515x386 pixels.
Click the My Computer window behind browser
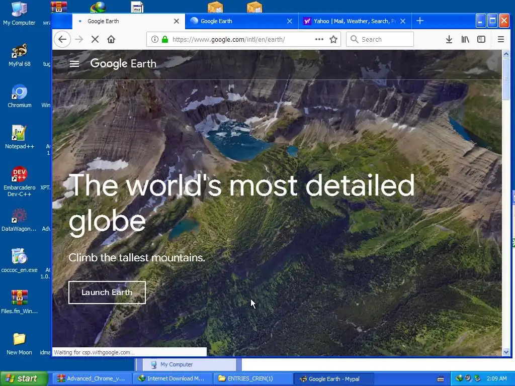[x=189, y=365]
